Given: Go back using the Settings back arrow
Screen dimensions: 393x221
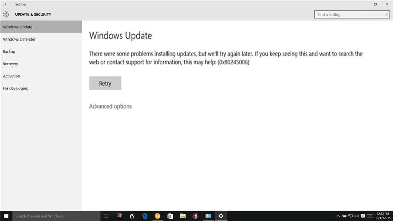Looking at the screenshot, I should click(6, 4).
